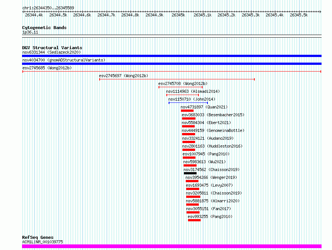Screen dimensions: 332x250
Task: Click the RefSeq Genes track title
Action: (x=38, y=237)
